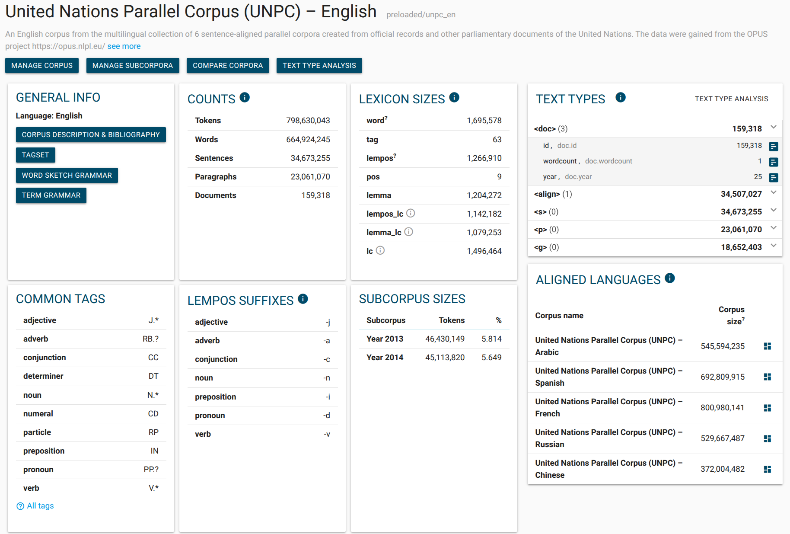Collapse the <doc> text type row

tap(773, 128)
